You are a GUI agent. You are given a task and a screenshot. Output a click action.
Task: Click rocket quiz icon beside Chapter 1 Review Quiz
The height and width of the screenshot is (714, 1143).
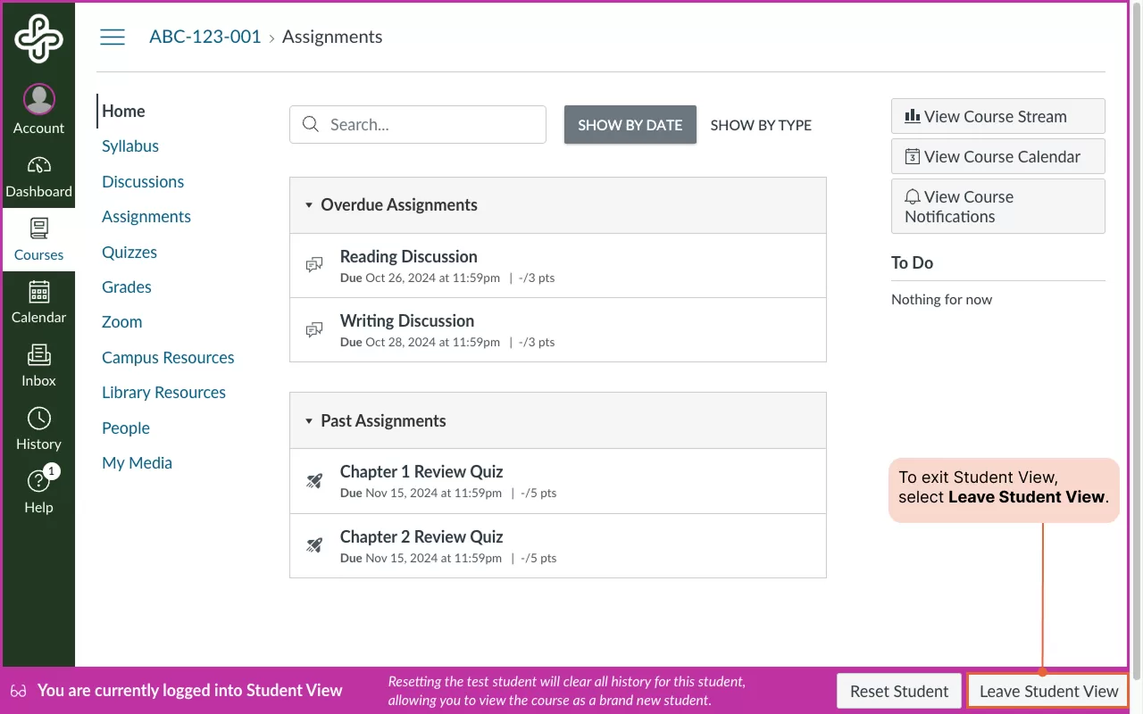[314, 481]
